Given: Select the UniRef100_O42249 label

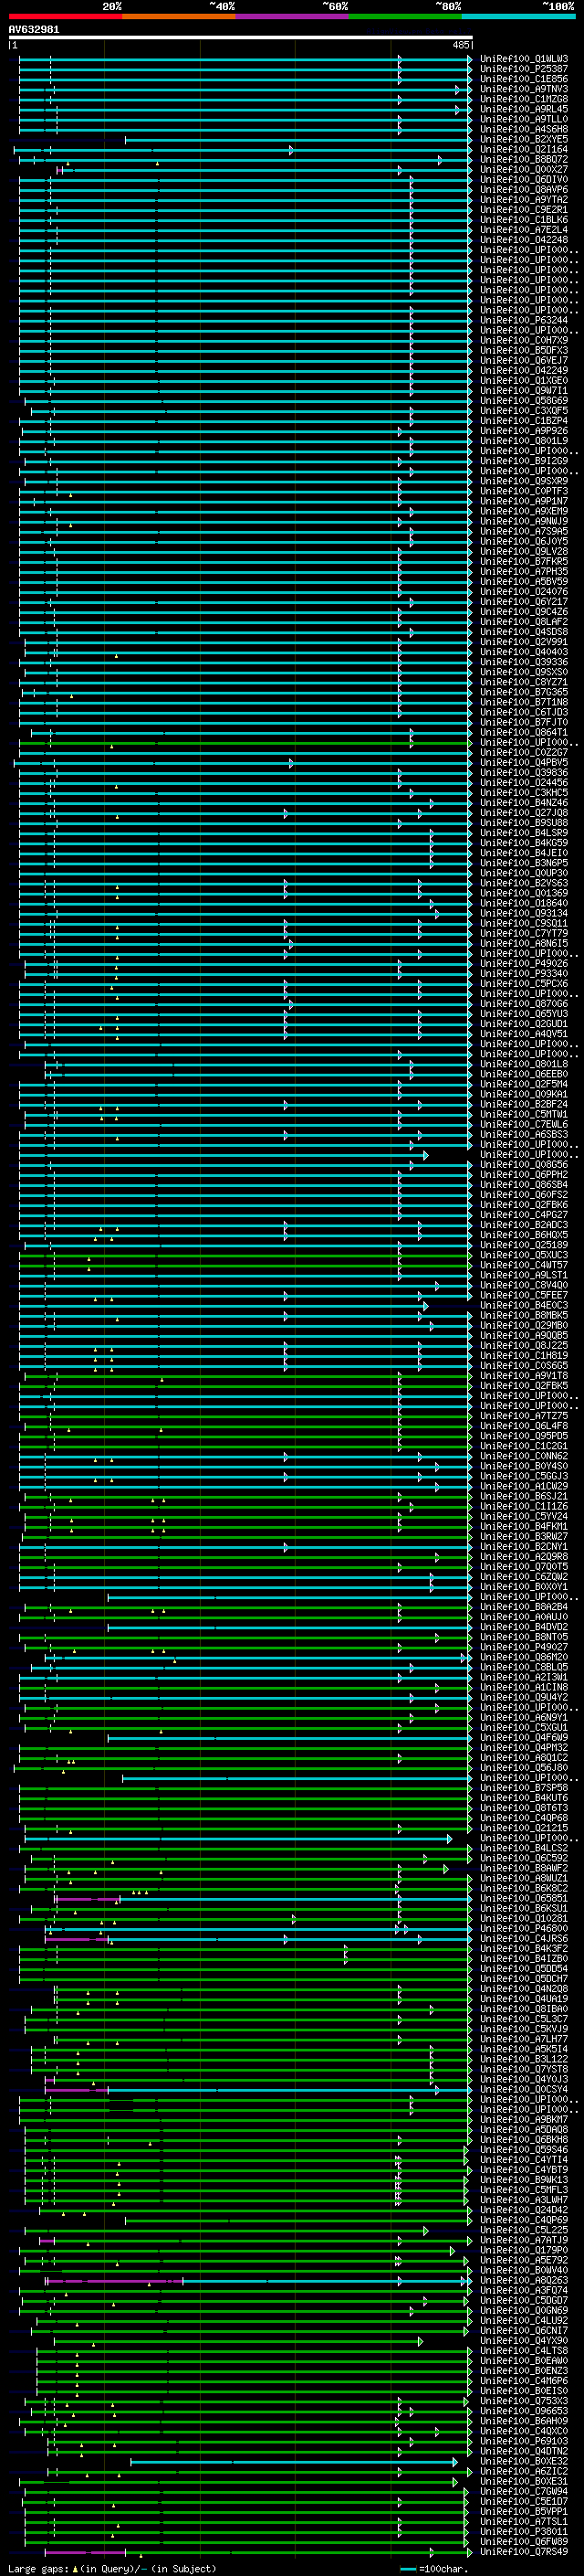Looking at the screenshot, I should coord(524,370).
